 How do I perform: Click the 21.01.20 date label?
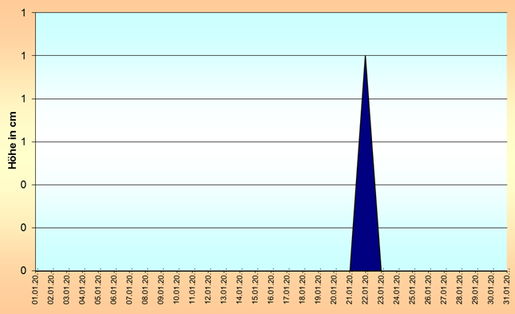pyautogui.click(x=350, y=289)
